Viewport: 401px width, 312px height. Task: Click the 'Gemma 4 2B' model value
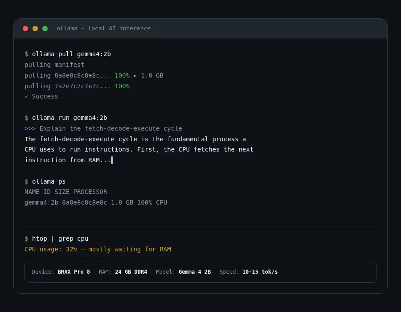click(x=195, y=272)
